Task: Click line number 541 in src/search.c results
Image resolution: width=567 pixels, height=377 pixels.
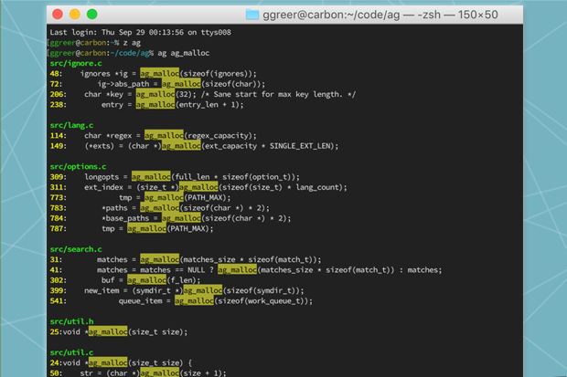Action: click(x=58, y=300)
